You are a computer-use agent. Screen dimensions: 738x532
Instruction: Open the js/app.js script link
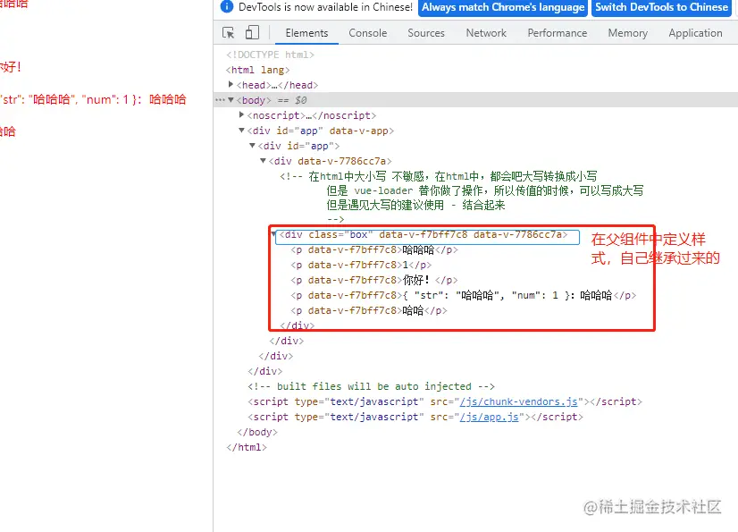point(490,417)
